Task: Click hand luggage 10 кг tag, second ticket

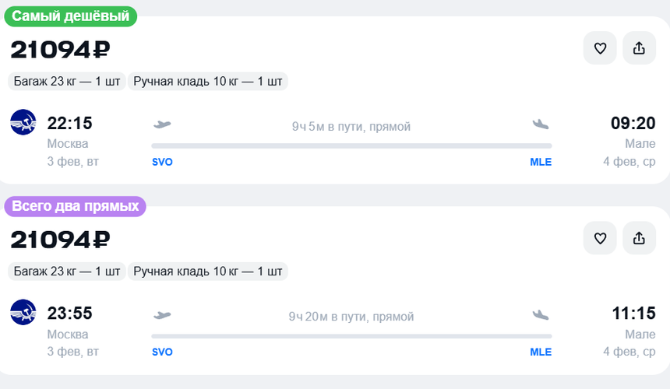Action: pyautogui.click(x=208, y=272)
